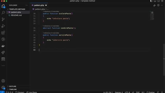Open the Search view
This screenshot has width=165, height=93.
[3, 13]
